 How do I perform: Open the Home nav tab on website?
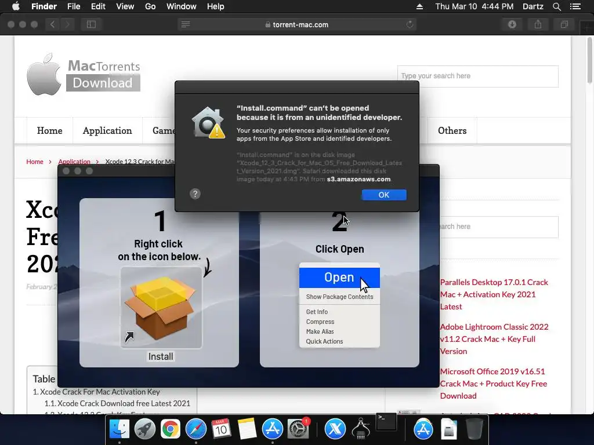[50, 130]
